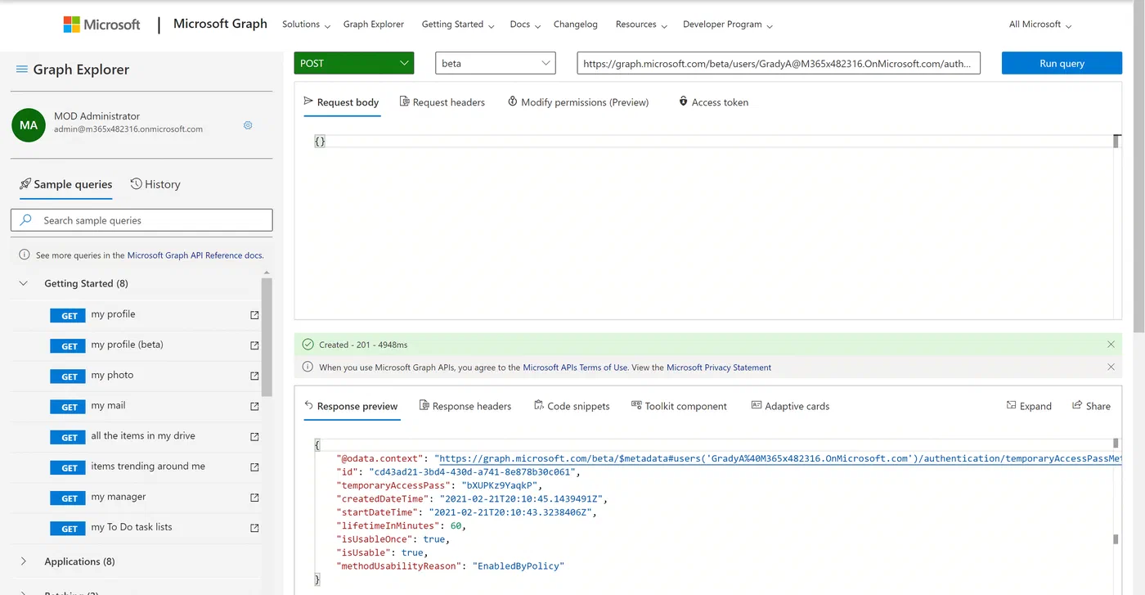Toggle the Graph Explorer hamburger menu
Viewport: 1145px width, 595px height.
click(22, 70)
